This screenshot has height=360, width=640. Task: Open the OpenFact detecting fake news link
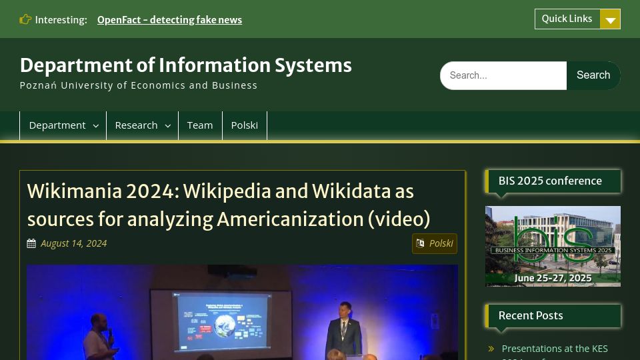coord(169,19)
